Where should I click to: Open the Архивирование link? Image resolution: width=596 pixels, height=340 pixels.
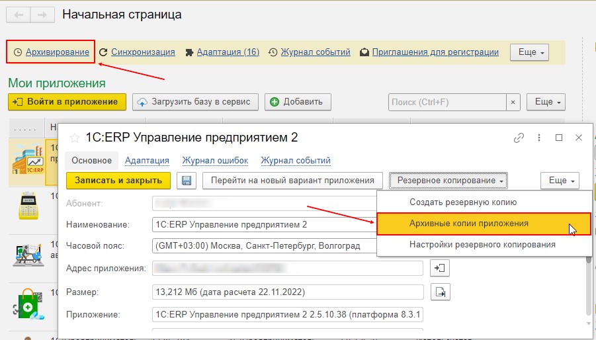pyautogui.click(x=58, y=52)
